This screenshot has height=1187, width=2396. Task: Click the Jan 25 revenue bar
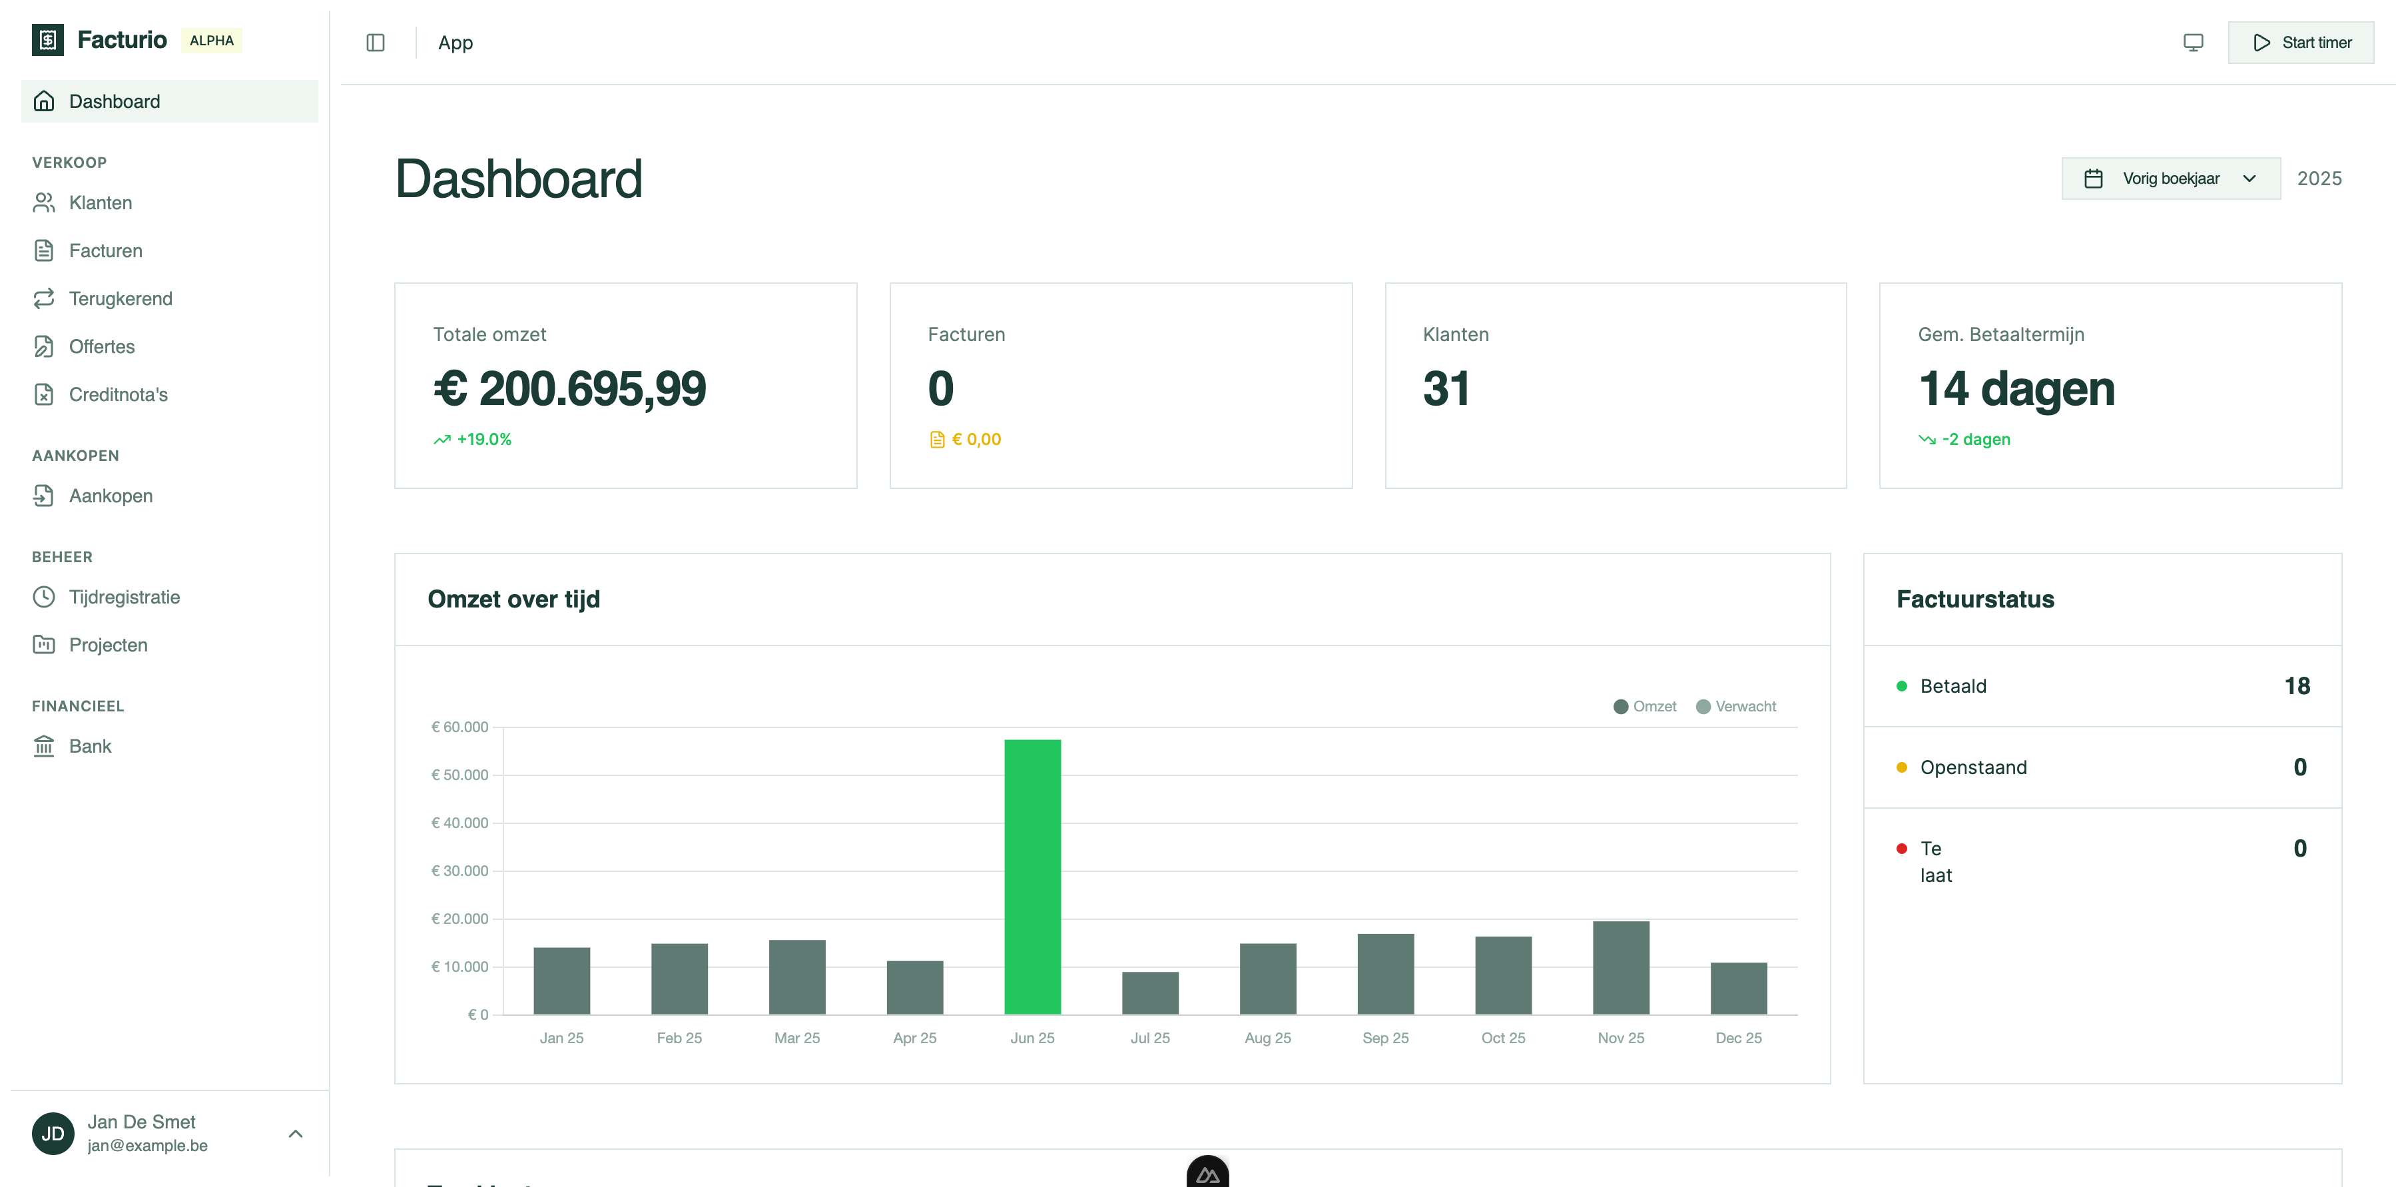562,981
